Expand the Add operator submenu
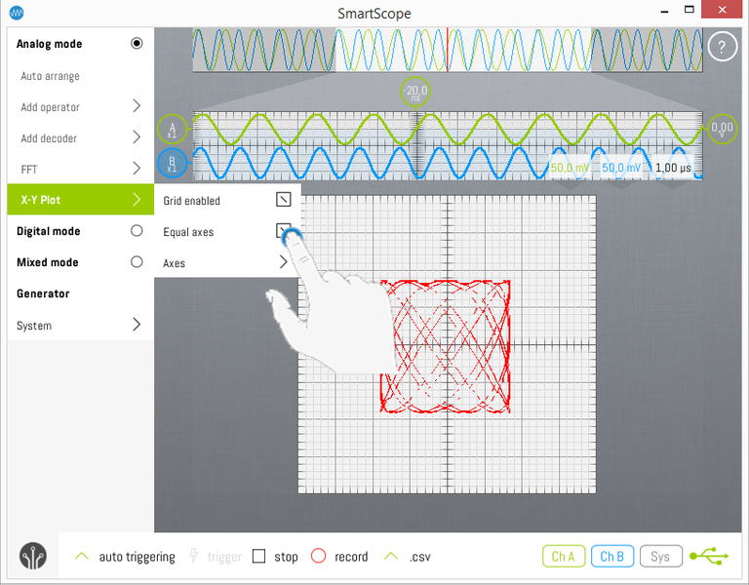Viewport: 749px width, 585px height. click(x=137, y=106)
